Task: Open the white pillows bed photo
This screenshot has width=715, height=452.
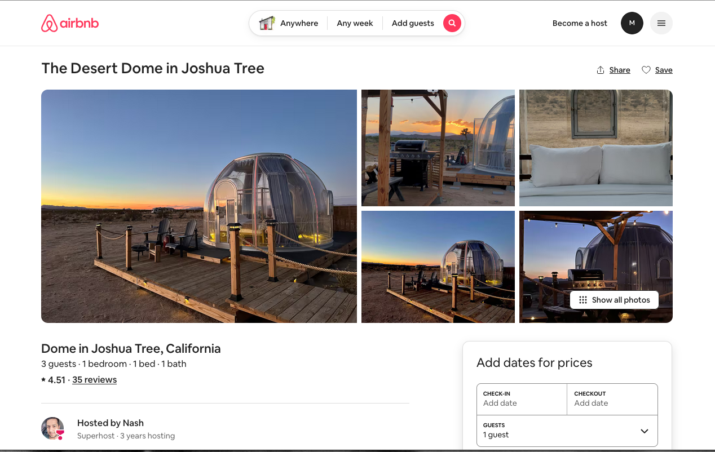Action: click(595, 148)
